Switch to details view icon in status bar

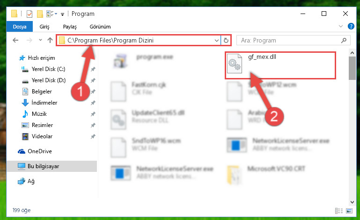coord(339,211)
